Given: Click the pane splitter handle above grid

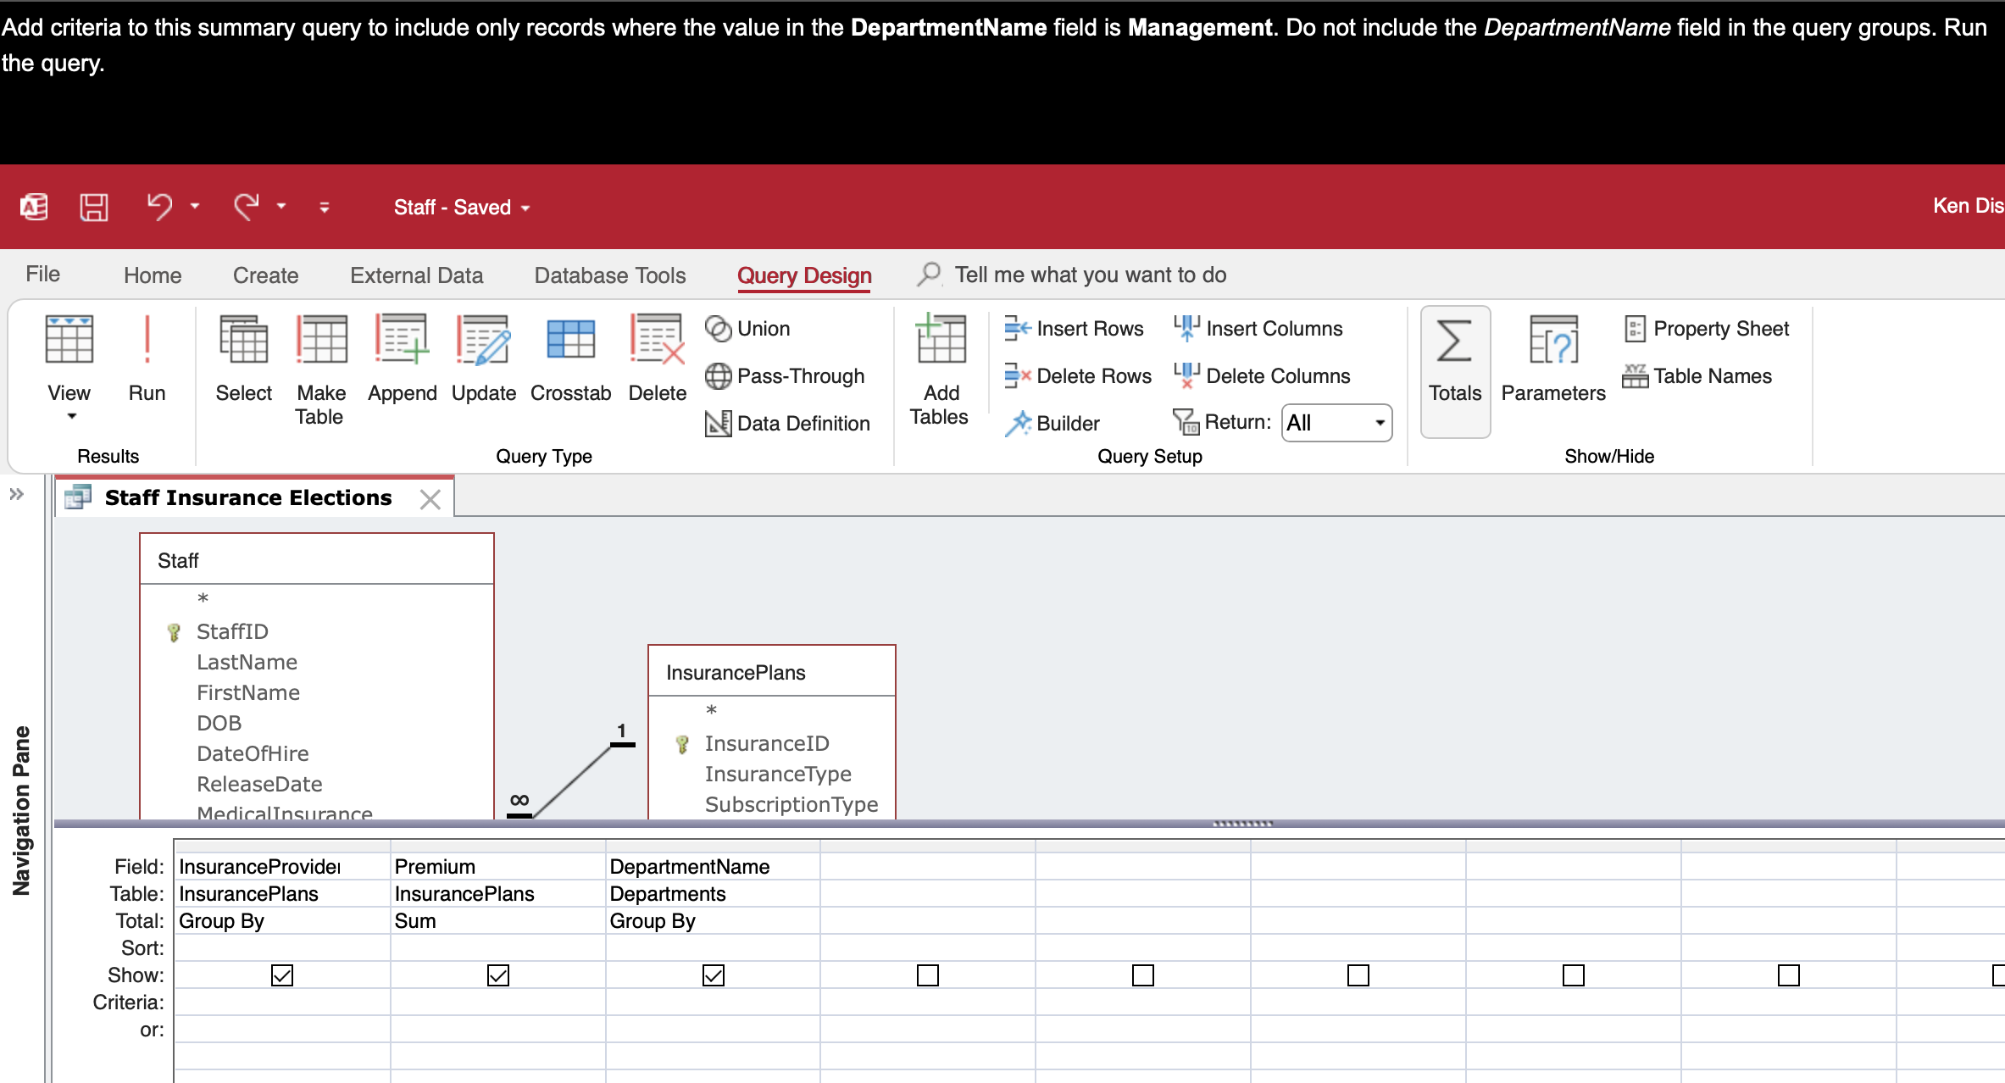Looking at the screenshot, I should point(1242,823).
